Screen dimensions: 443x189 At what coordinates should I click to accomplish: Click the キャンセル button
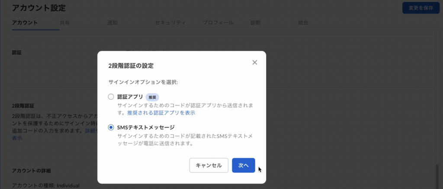click(209, 165)
